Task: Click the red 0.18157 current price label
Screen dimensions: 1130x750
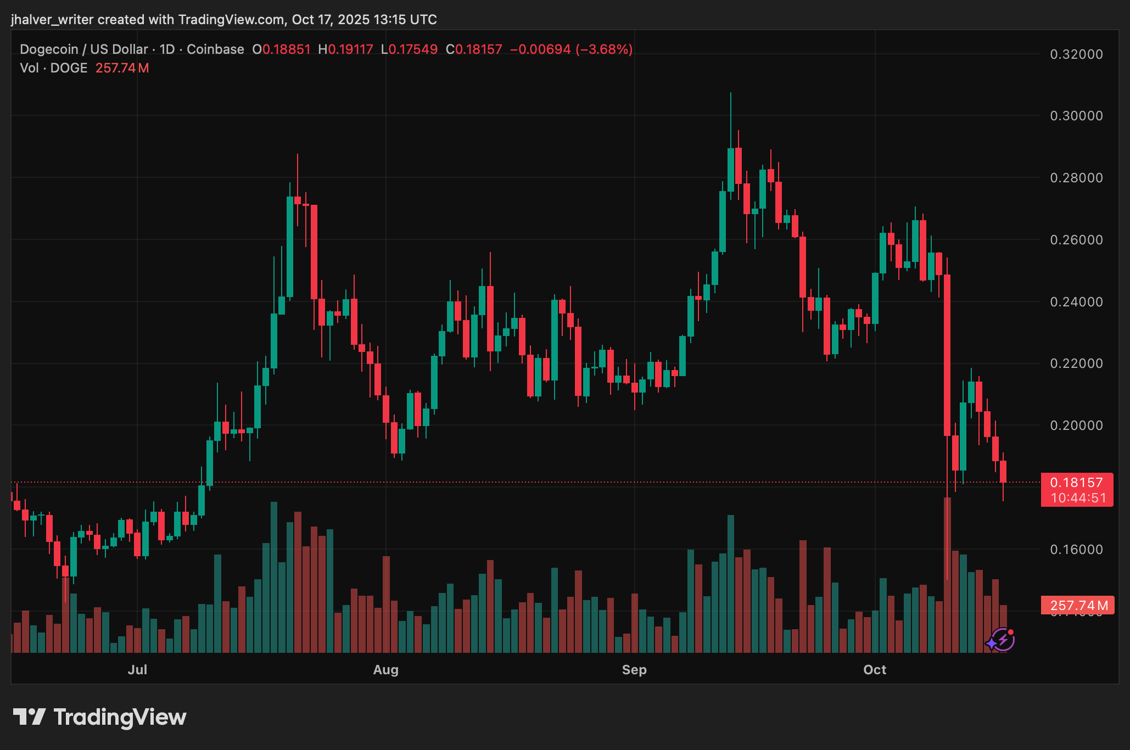Action: tap(1076, 483)
